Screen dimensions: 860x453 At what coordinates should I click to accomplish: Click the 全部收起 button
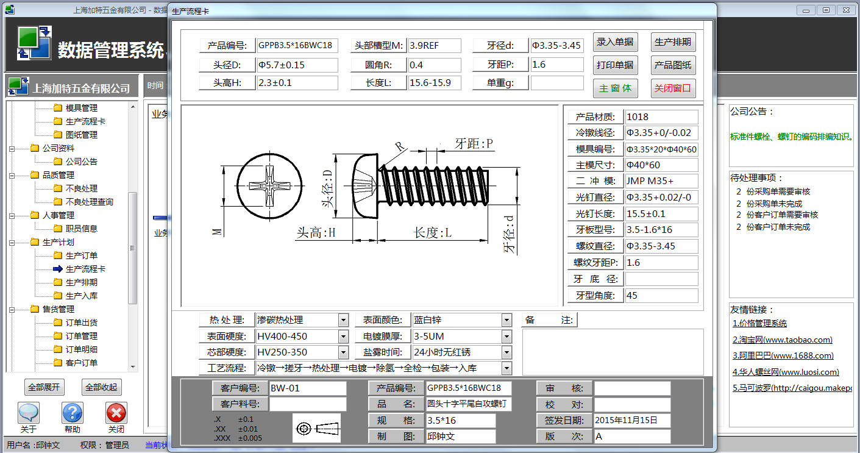coord(102,387)
